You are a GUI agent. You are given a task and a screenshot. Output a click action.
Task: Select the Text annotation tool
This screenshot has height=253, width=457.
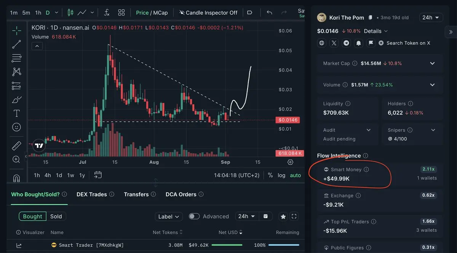coord(16,113)
